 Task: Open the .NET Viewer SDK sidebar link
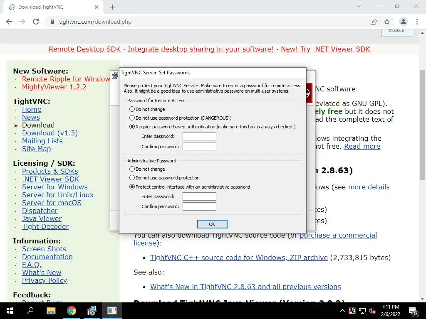(50, 179)
